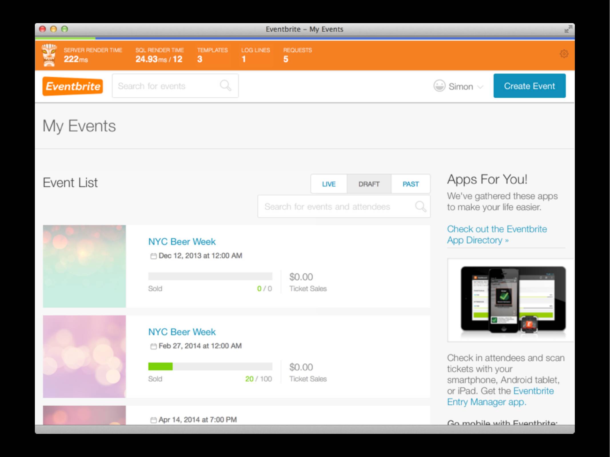The width and height of the screenshot is (610, 457).
Task: Click the 'My Events' page heading
Action: (x=79, y=126)
